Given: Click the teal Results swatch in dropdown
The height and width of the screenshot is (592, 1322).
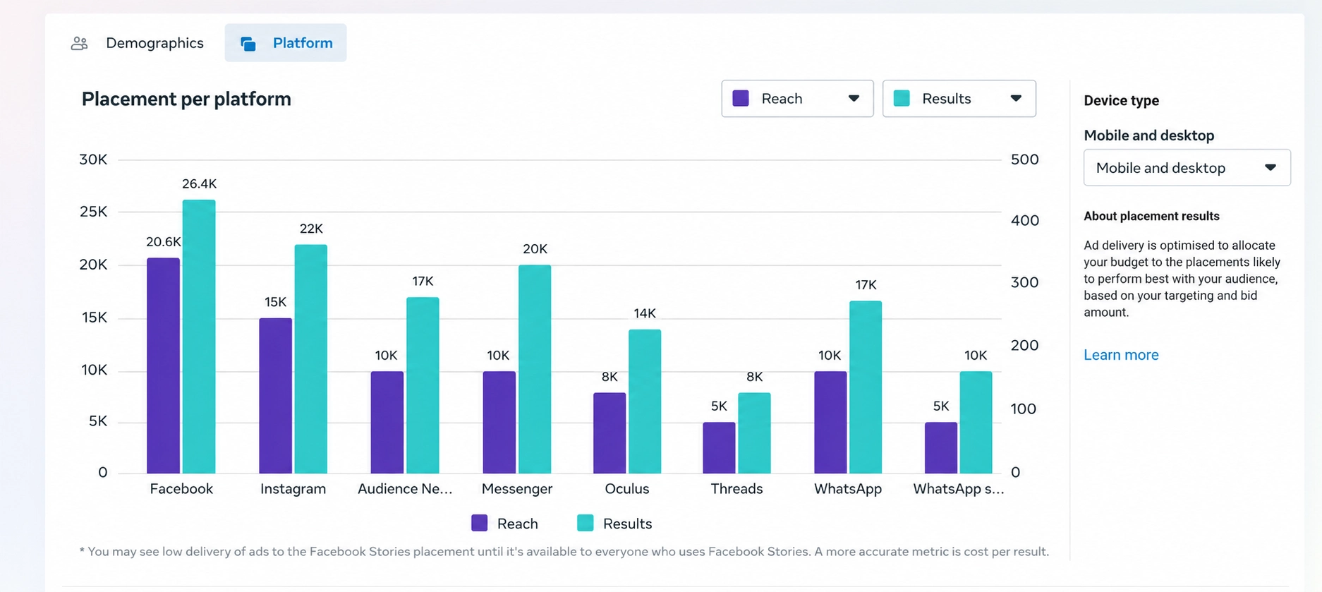Looking at the screenshot, I should pyautogui.click(x=901, y=98).
